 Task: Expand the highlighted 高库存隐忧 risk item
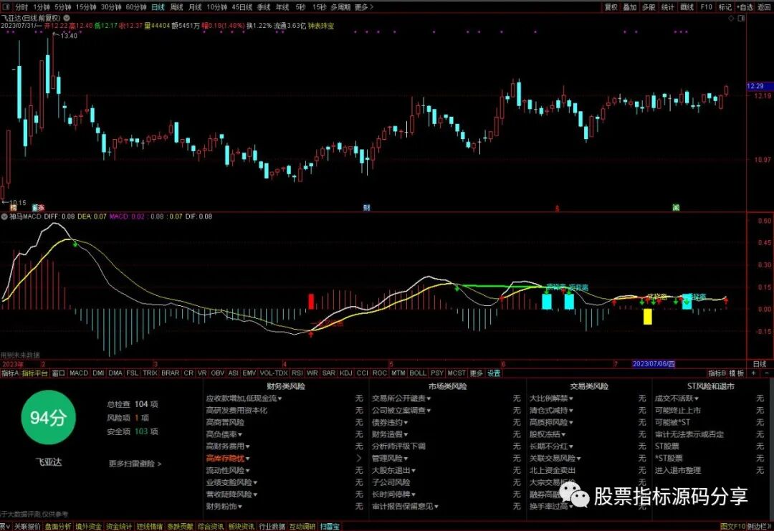(228, 459)
